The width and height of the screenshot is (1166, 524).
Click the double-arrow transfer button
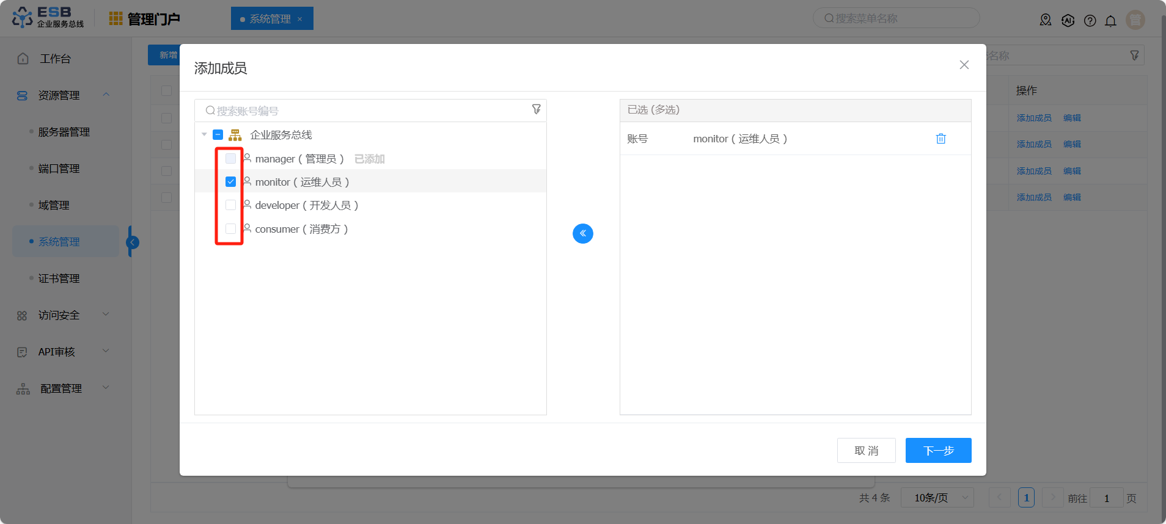coord(582,233)
